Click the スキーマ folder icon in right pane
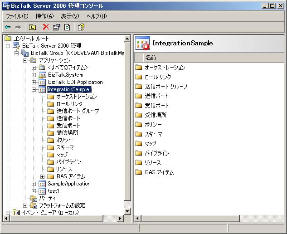The width and height of the screenshot is (287, 234). (139, 134)
